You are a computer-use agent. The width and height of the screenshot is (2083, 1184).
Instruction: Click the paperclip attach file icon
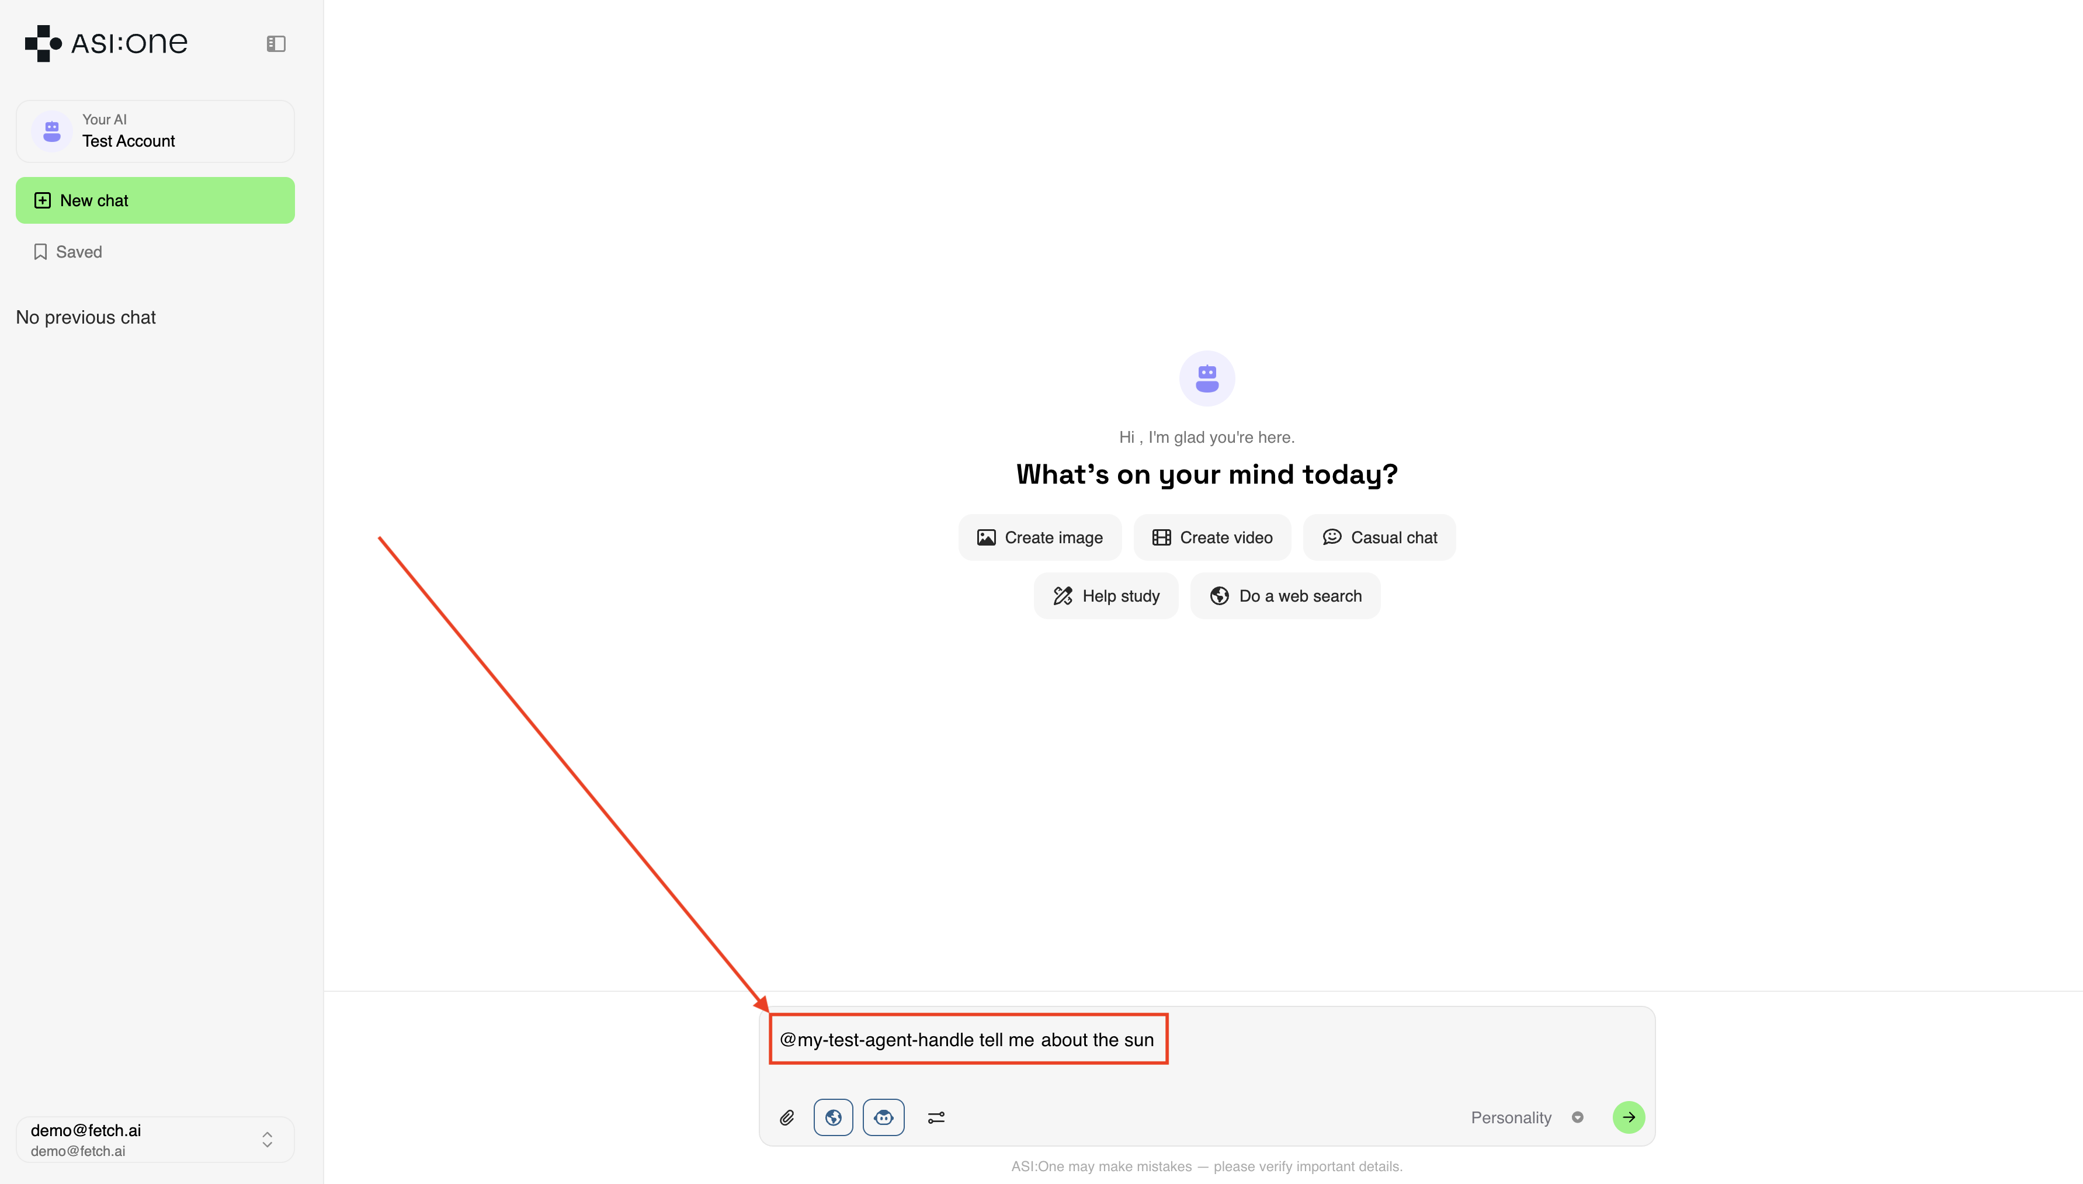[786, 1117]
